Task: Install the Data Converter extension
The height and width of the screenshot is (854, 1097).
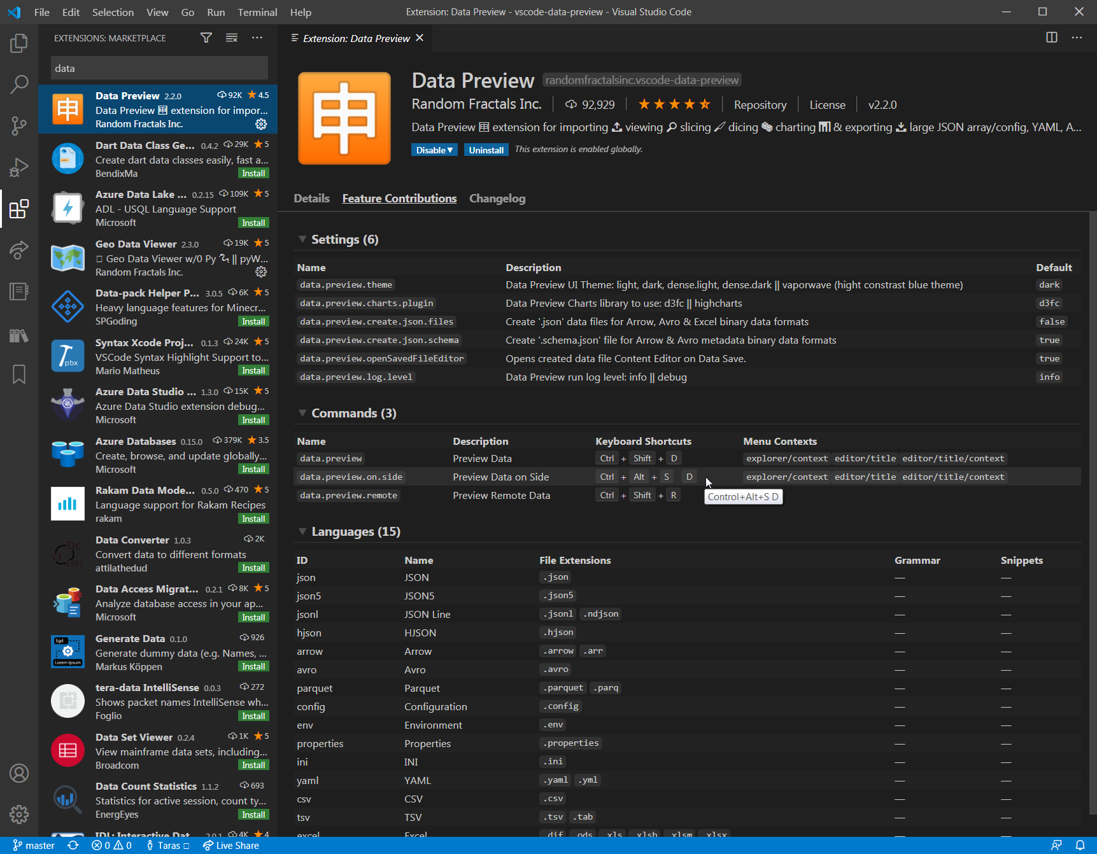Action: coord(253,568)
